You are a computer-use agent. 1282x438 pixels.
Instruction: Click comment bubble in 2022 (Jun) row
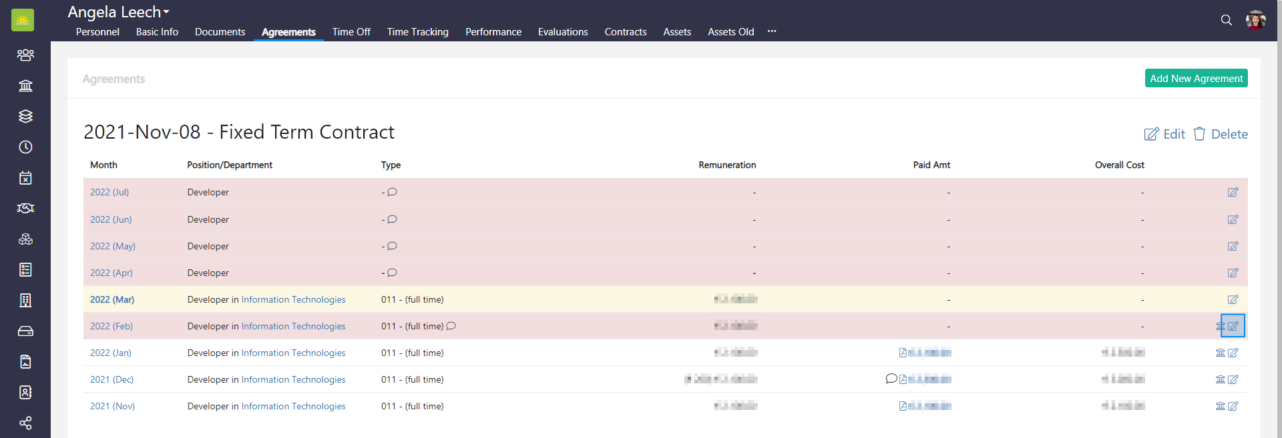(x=393, y=219)
